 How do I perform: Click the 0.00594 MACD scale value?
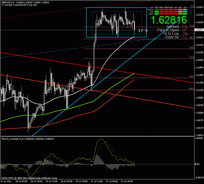click(x=199, y=138)
